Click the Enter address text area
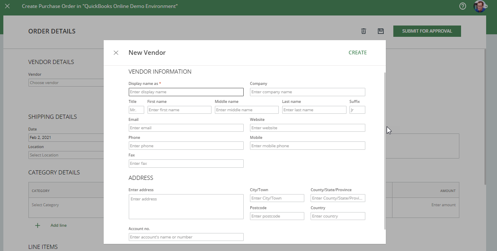This screenshot has width=497, height=251. tap(186, 207)
